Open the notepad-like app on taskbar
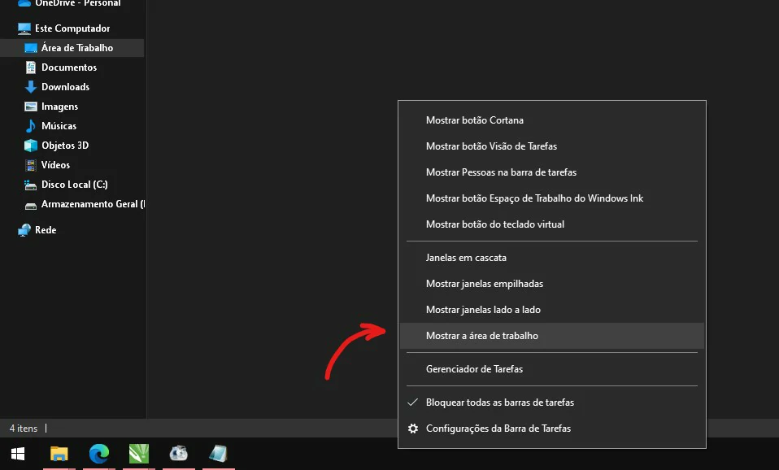 click(x=218, y=453)
